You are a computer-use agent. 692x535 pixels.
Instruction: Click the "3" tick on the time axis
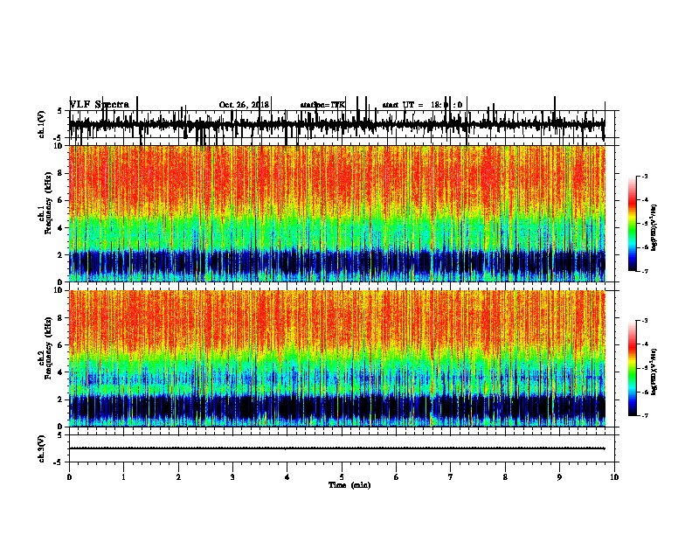pos(232,477)
